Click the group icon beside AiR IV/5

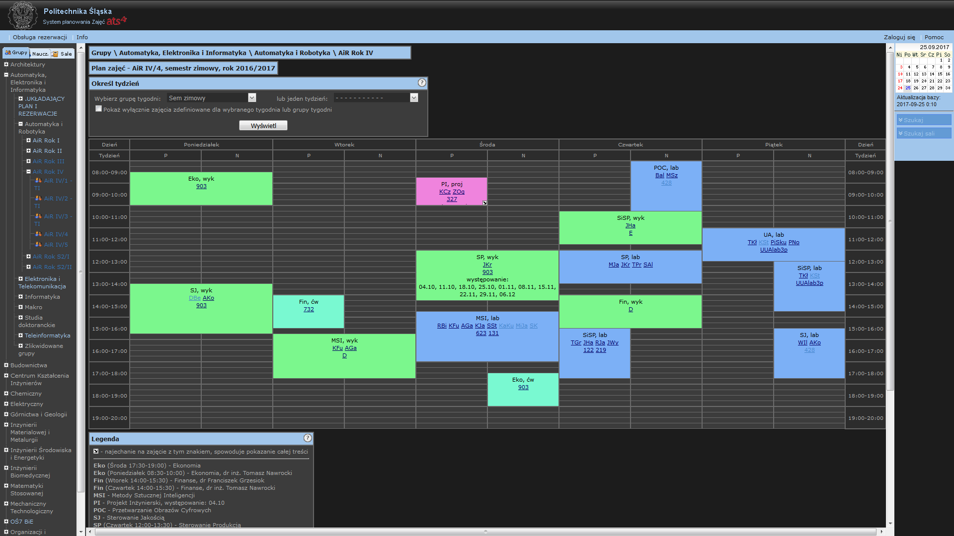(x=38, y=245)
